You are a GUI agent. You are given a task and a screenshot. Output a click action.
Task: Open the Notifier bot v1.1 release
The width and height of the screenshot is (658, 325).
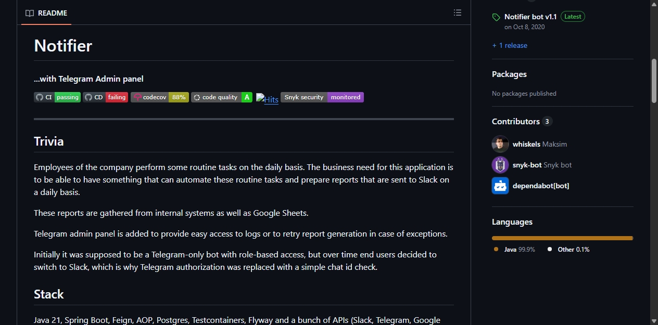[x=530, y=17]
